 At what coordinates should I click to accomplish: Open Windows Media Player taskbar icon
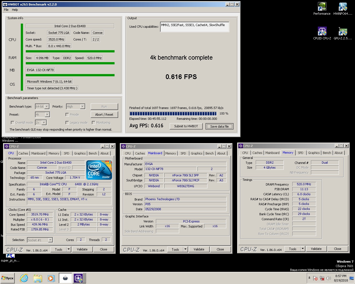[x=51, y=278]
